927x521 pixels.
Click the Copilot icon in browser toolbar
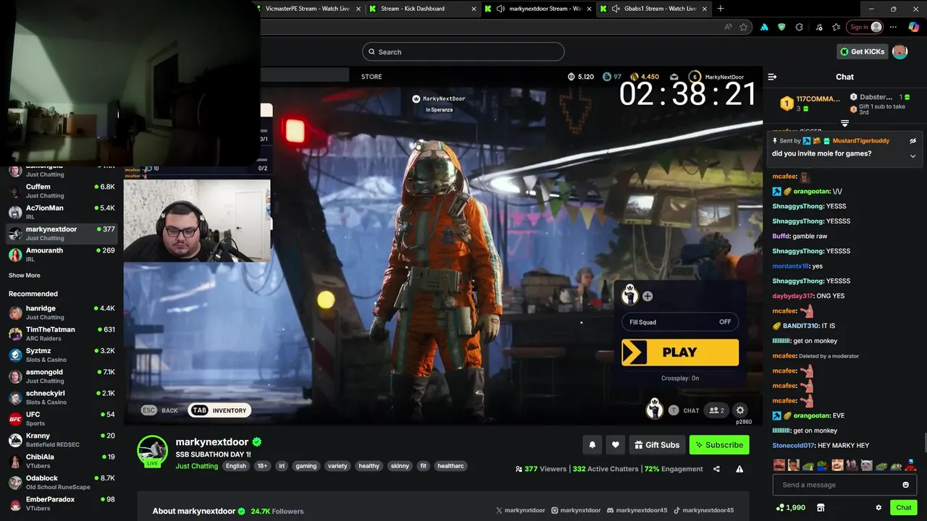coord(914,27)
